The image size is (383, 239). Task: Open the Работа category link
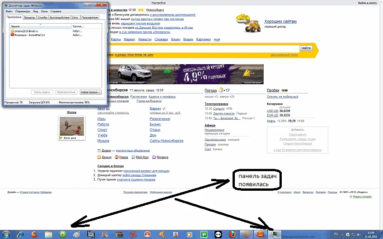click(x=104, y=124)
